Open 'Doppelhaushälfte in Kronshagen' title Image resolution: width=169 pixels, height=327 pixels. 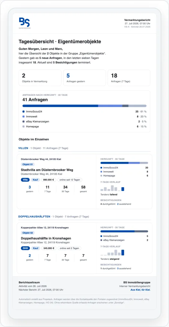[46, 239]
